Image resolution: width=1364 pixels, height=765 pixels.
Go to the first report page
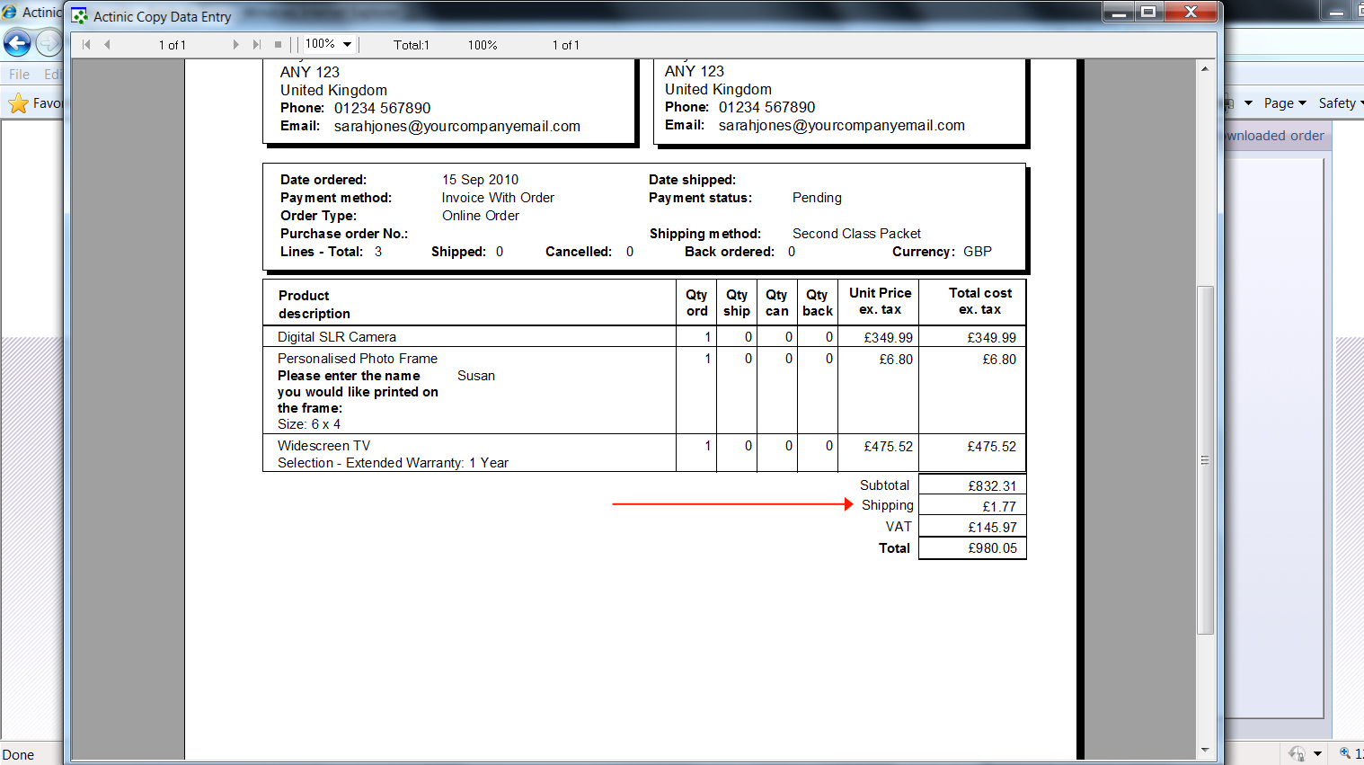[86, 44]
